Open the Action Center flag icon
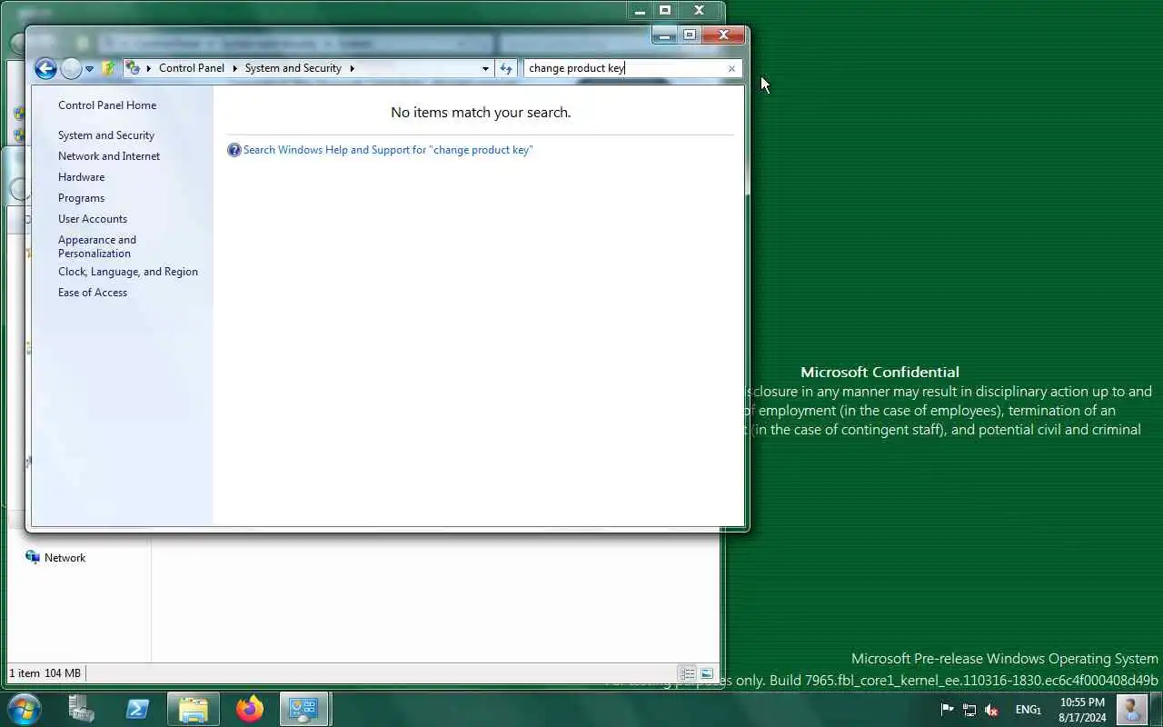Image resolution: width=1163 pixels, height=727 pixels. 947,710
